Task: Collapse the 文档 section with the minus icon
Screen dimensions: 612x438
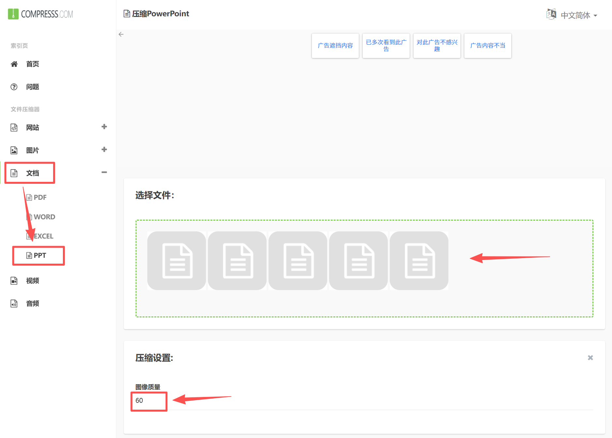Action: pos(104,172)
